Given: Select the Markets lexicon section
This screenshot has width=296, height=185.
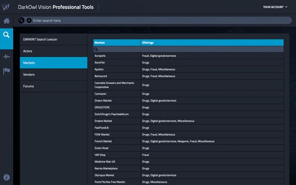Looking at the screenshot, I should 54,63.
